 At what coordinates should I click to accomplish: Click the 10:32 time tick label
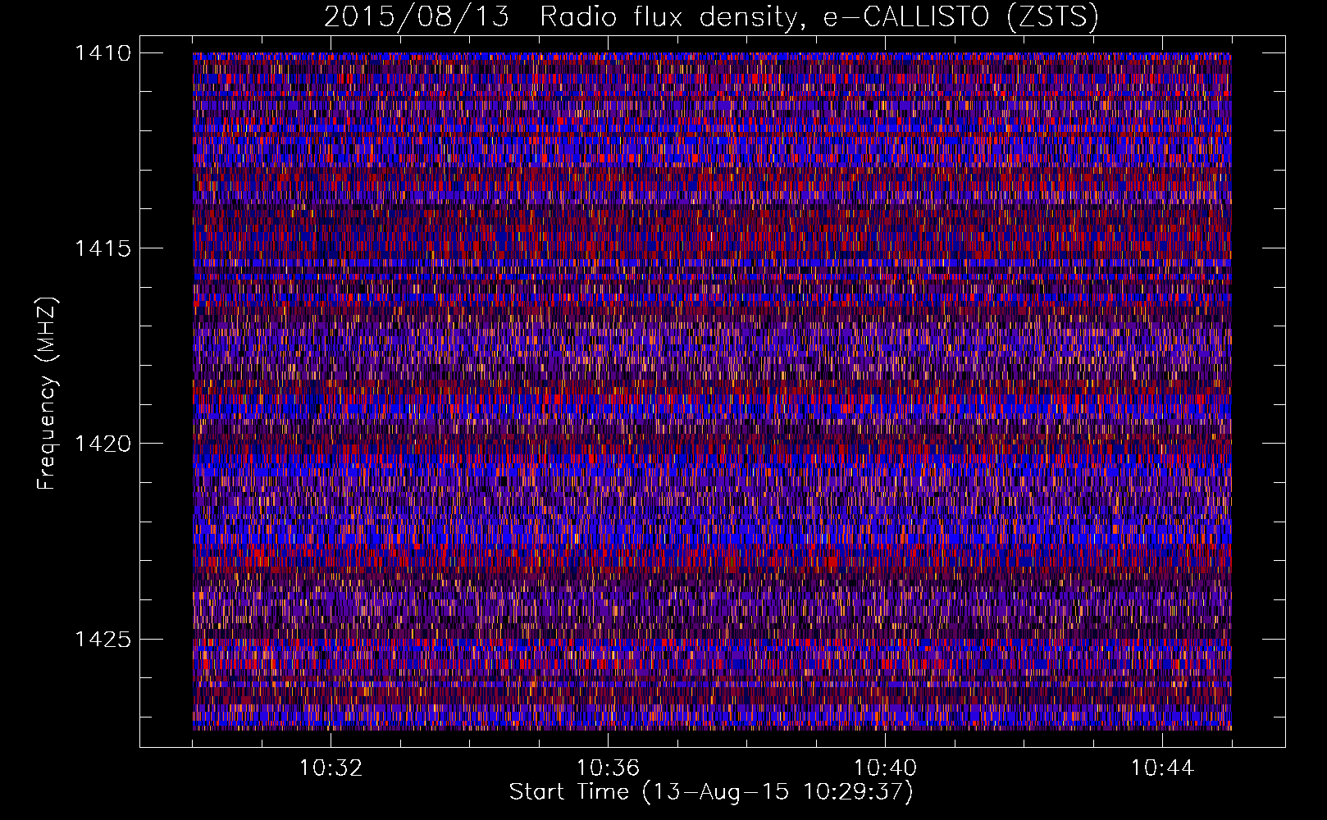click(331, 768)
